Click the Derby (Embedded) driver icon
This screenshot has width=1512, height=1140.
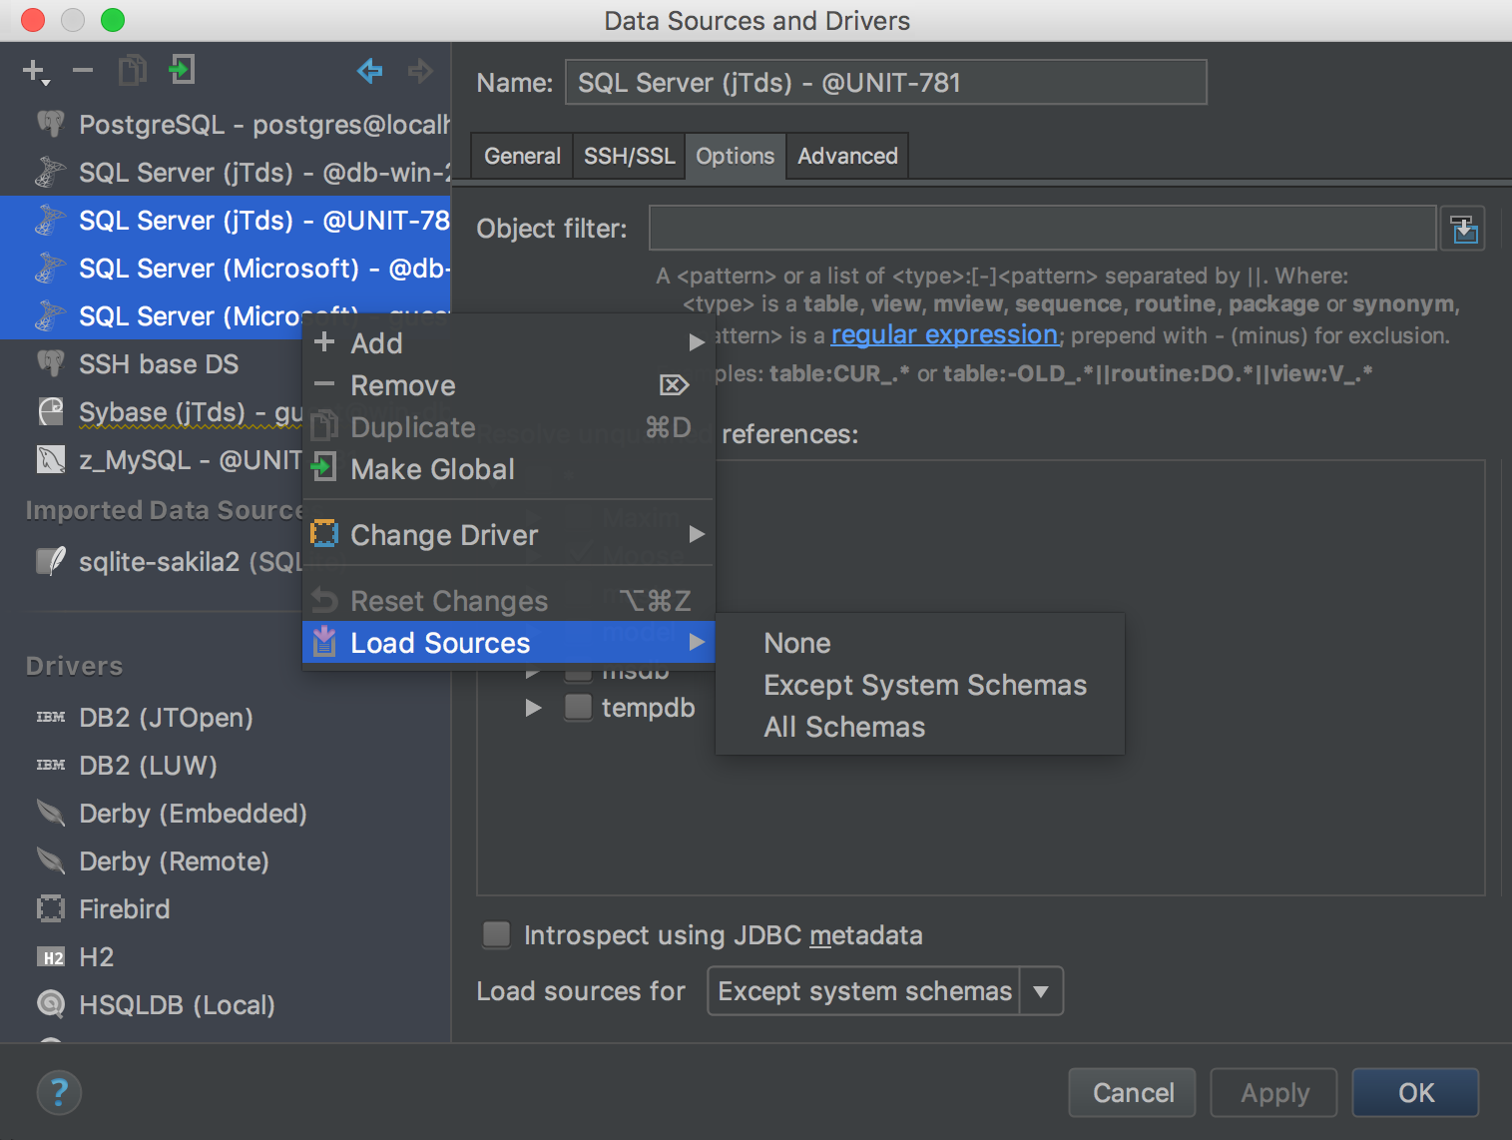pyautogui.click(x=51, y=813)
